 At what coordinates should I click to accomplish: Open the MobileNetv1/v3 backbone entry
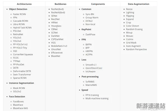click(59, 46)
